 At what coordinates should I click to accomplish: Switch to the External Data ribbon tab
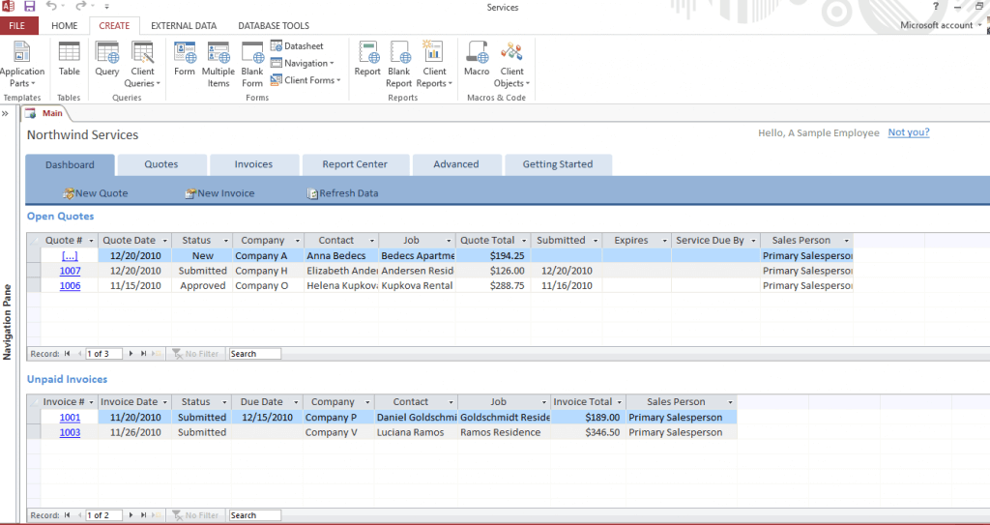[184, 26]
